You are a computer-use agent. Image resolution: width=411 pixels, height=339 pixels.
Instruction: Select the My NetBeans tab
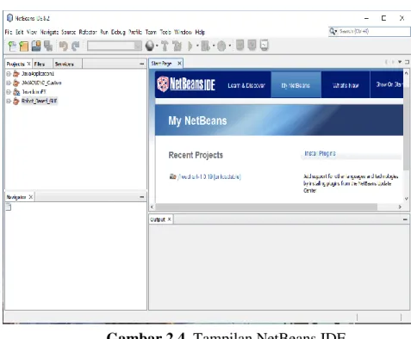296,85
